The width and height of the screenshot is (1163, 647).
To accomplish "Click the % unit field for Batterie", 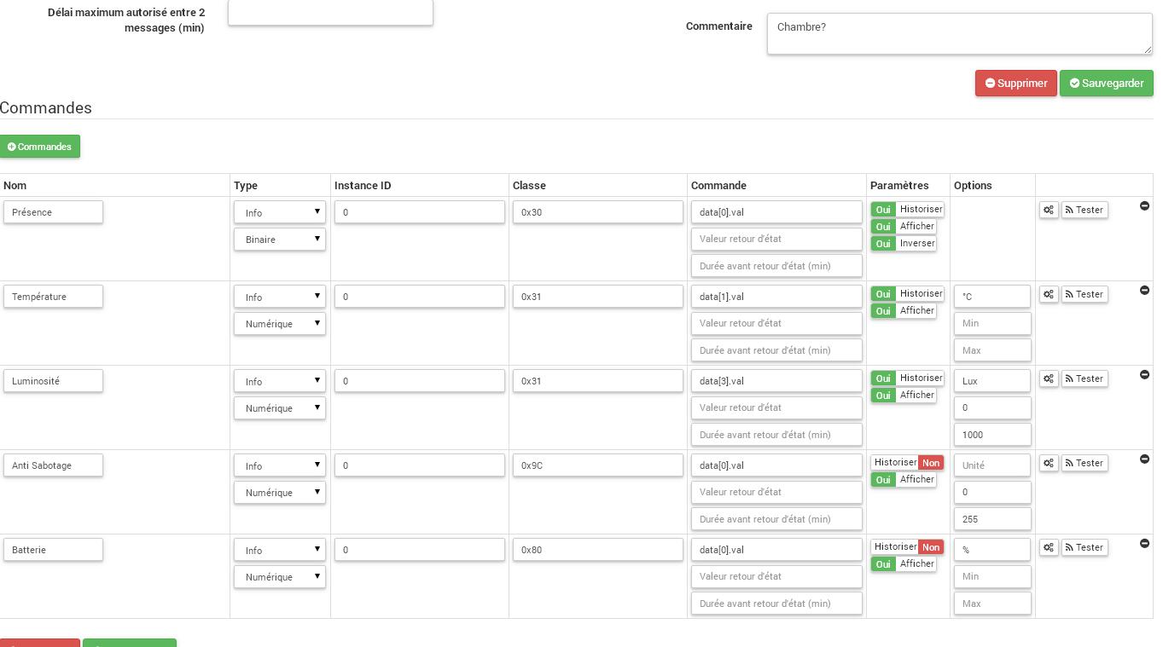I will point(992,550).
